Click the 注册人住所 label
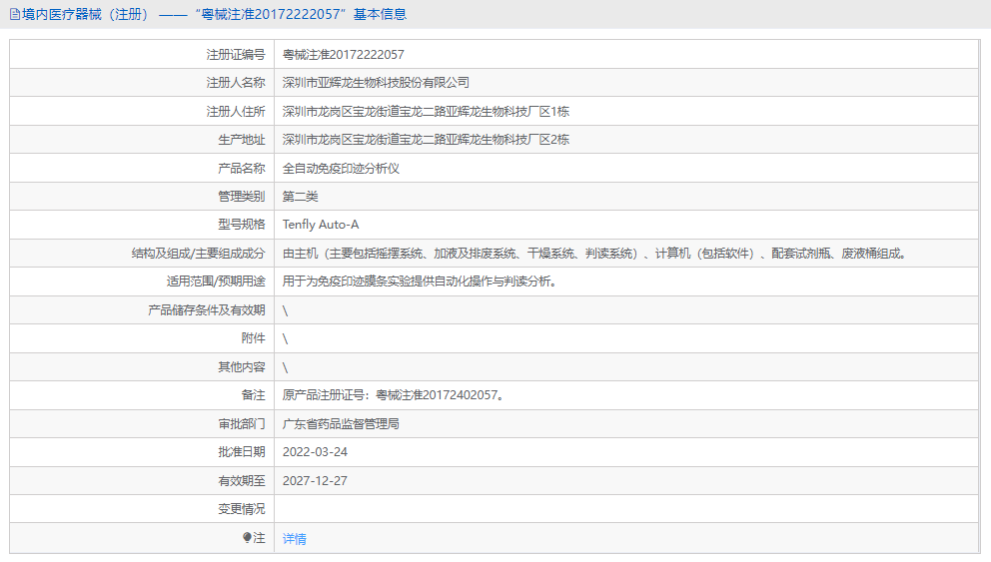Image resolution: width=991 pixels, height=562 pixels. 236,112
